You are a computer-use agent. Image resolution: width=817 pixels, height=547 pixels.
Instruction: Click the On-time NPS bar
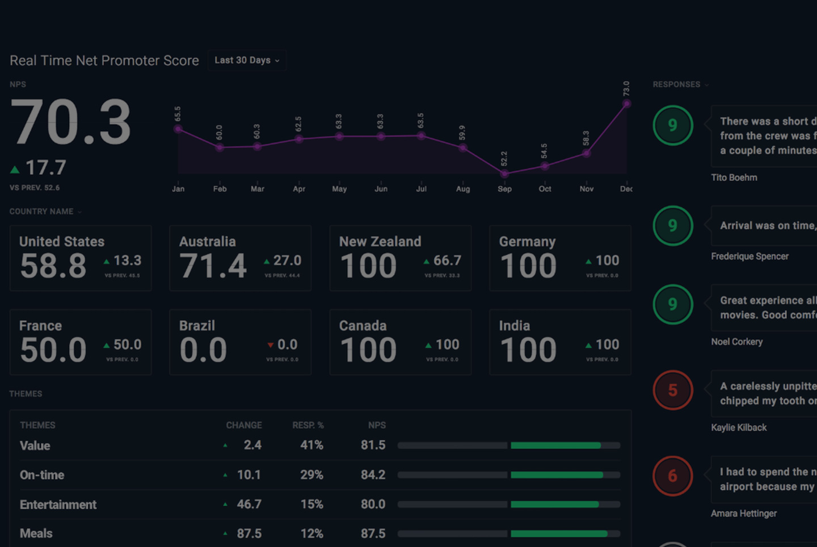pyautogui.click(x=509, y=475)
